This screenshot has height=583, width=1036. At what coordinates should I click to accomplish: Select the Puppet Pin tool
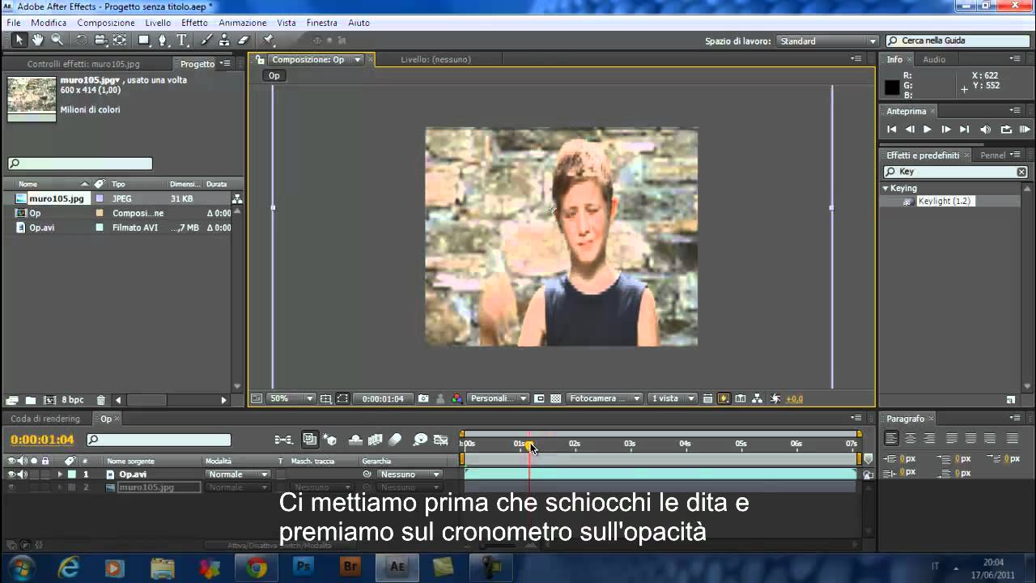(x=269, y=40)
